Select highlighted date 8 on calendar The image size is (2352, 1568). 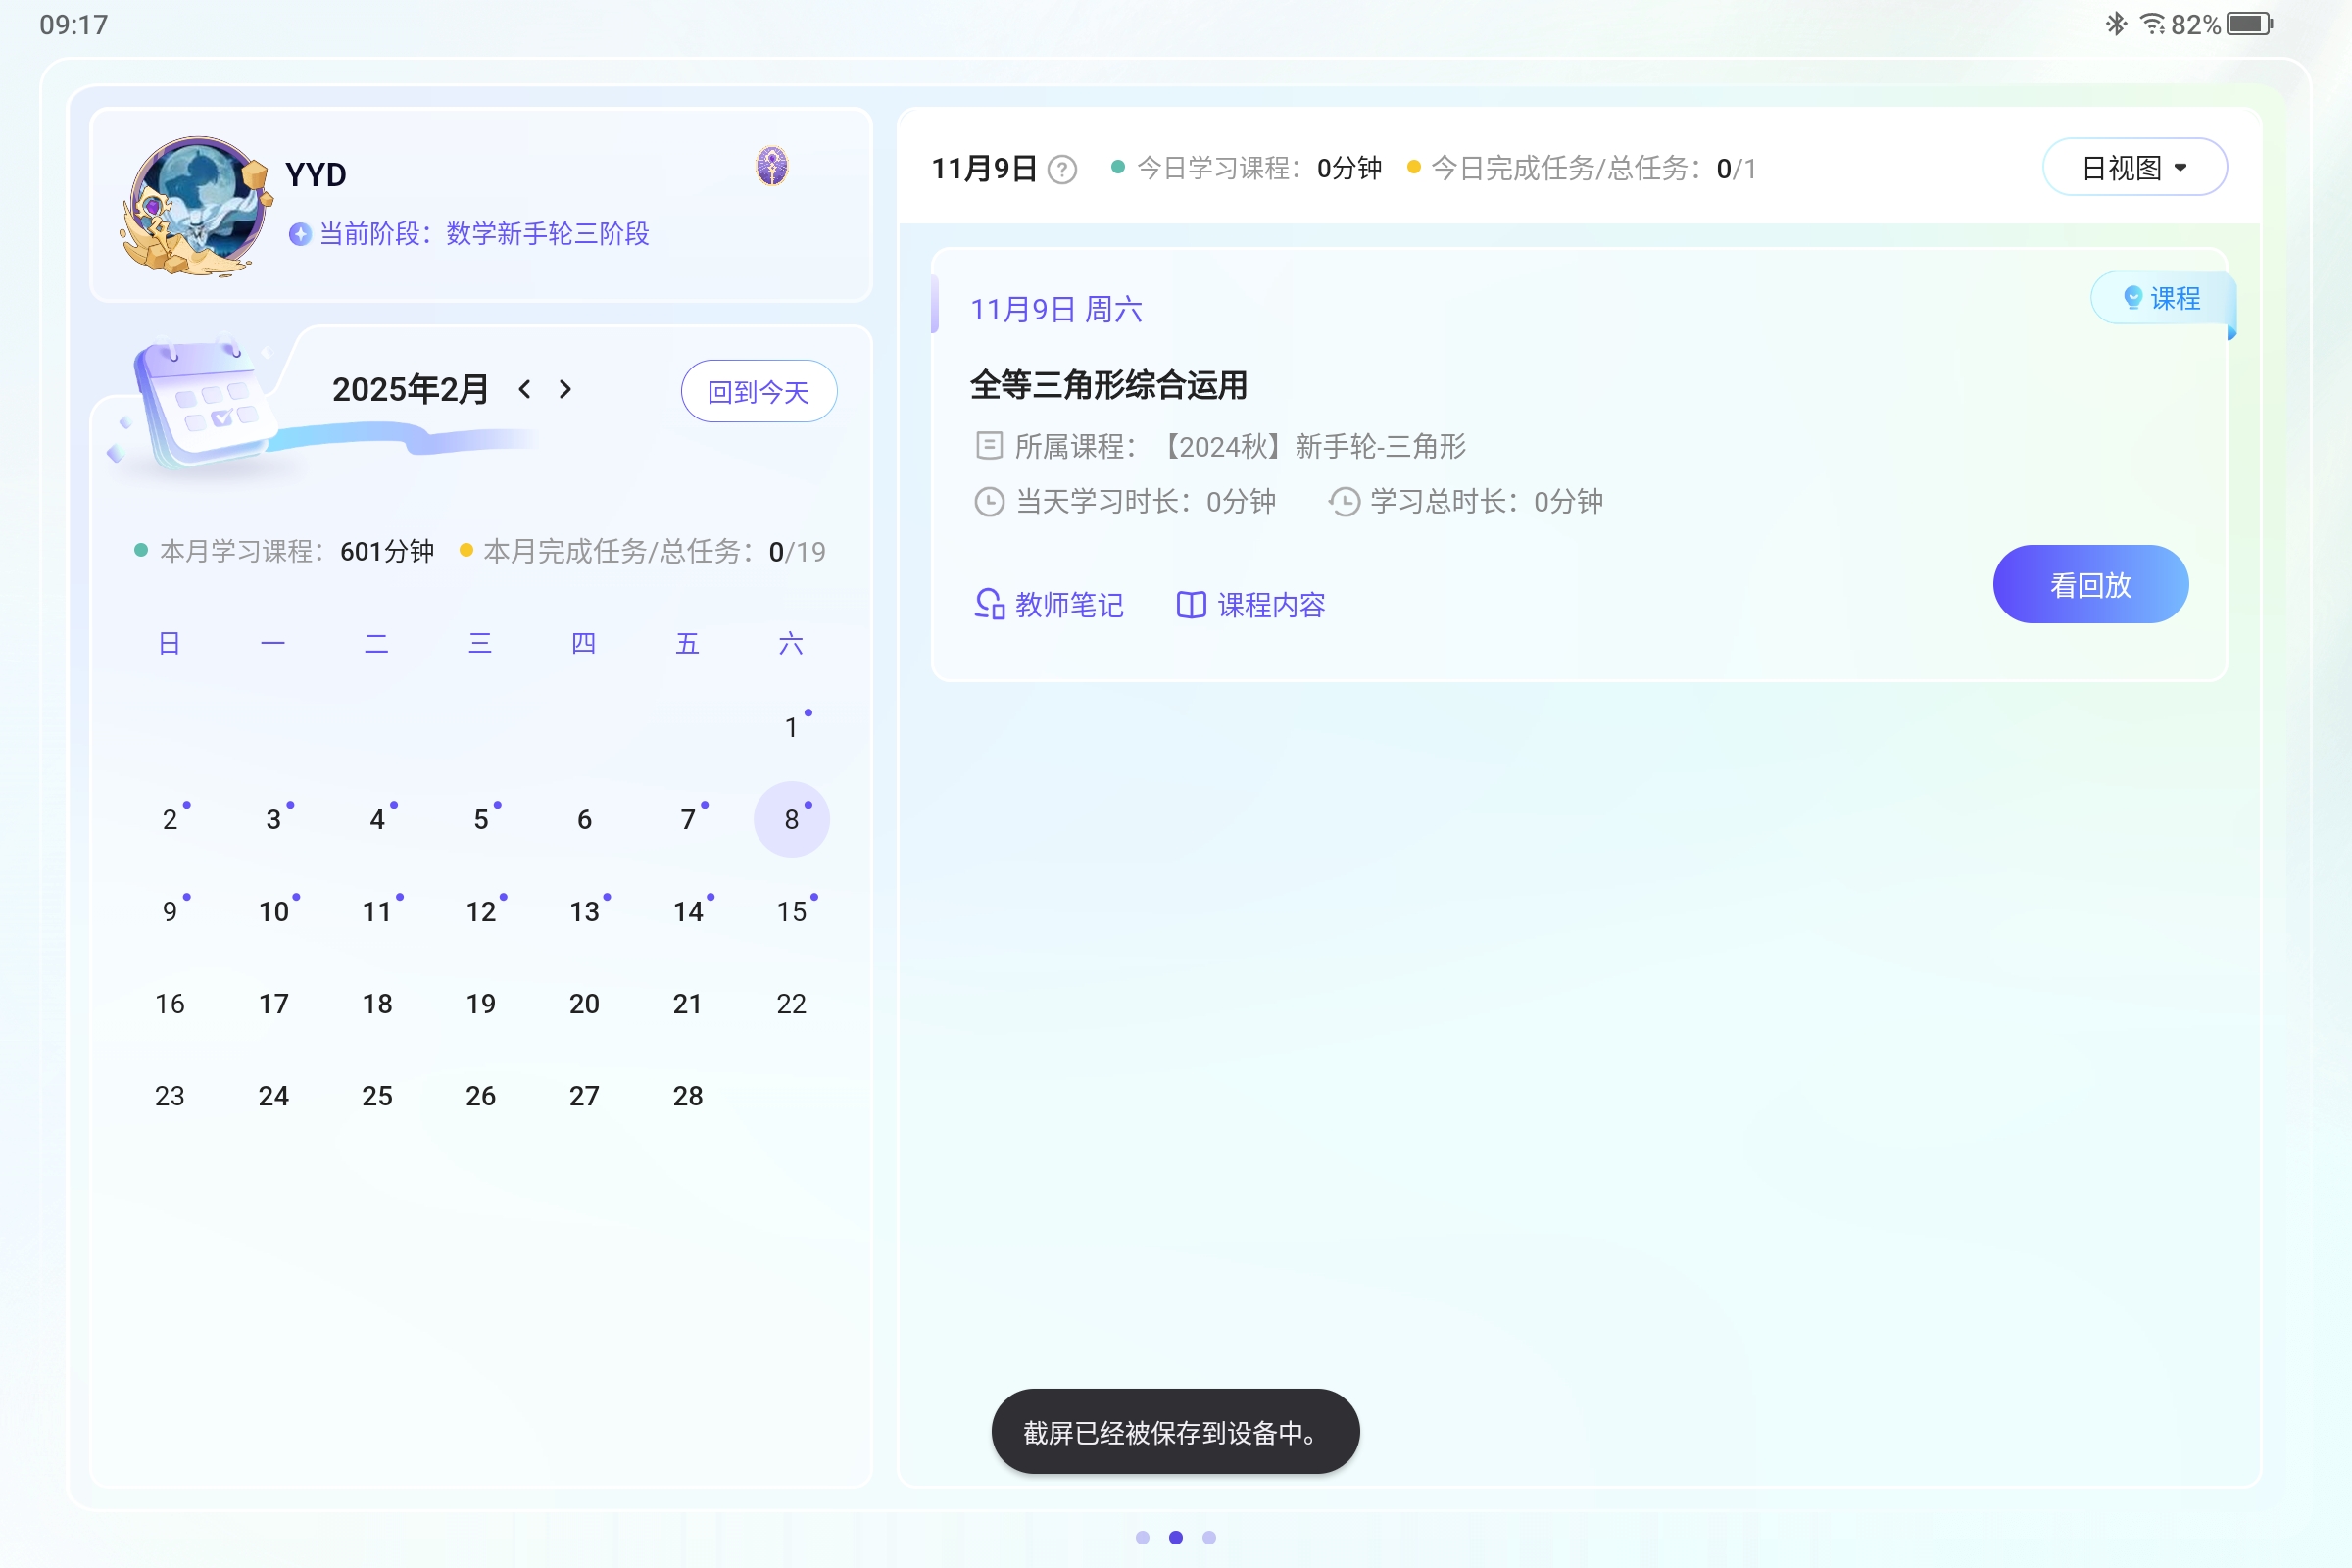point(792,819)
